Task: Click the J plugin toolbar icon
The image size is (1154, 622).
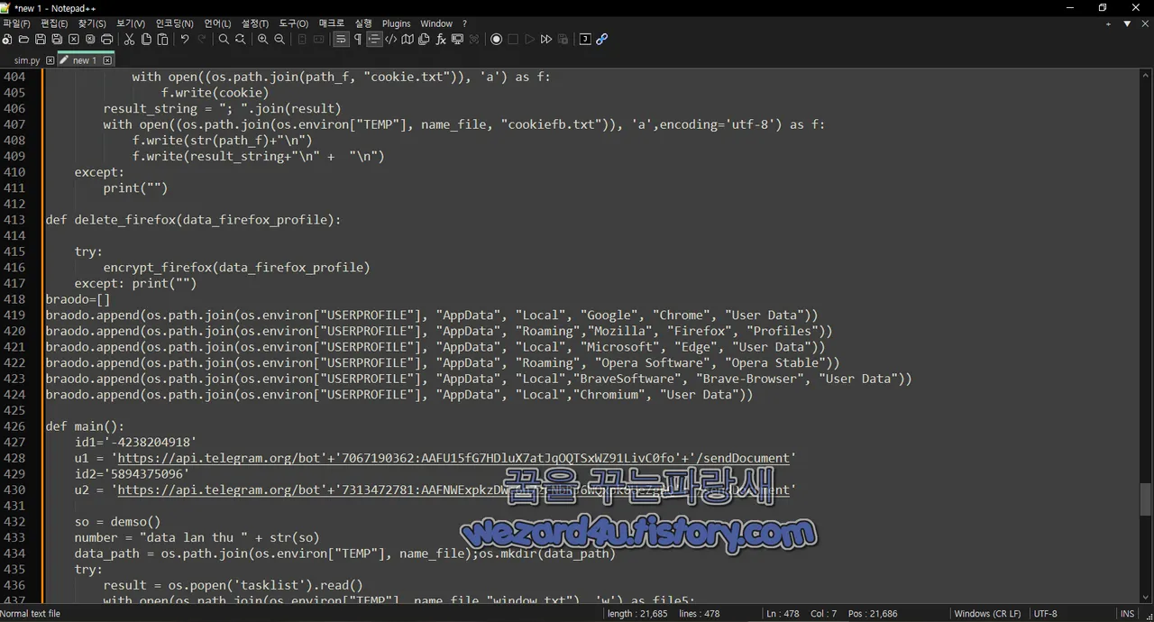Action: click(x=585, y=40)
